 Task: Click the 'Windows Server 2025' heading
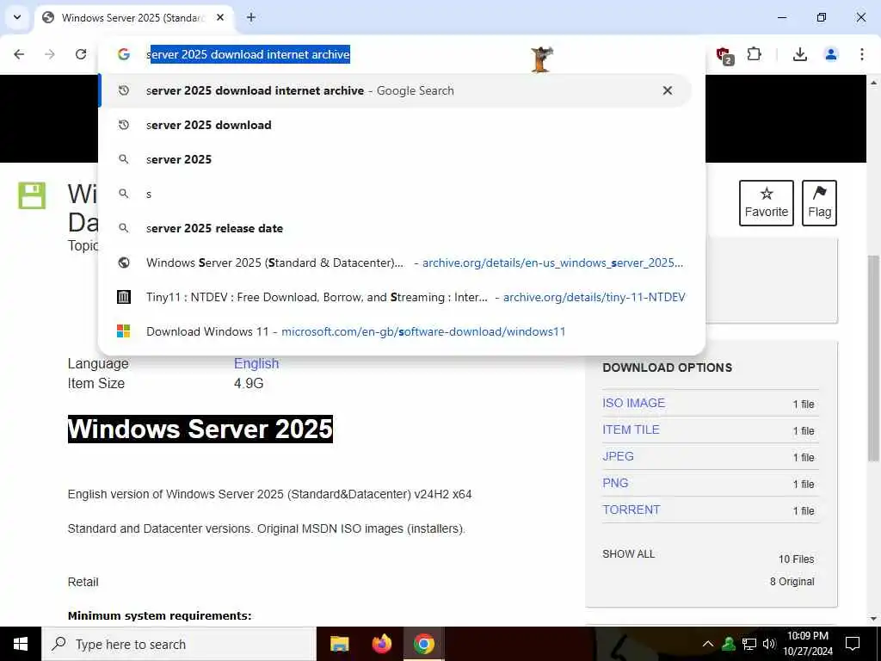pos(200,429)
